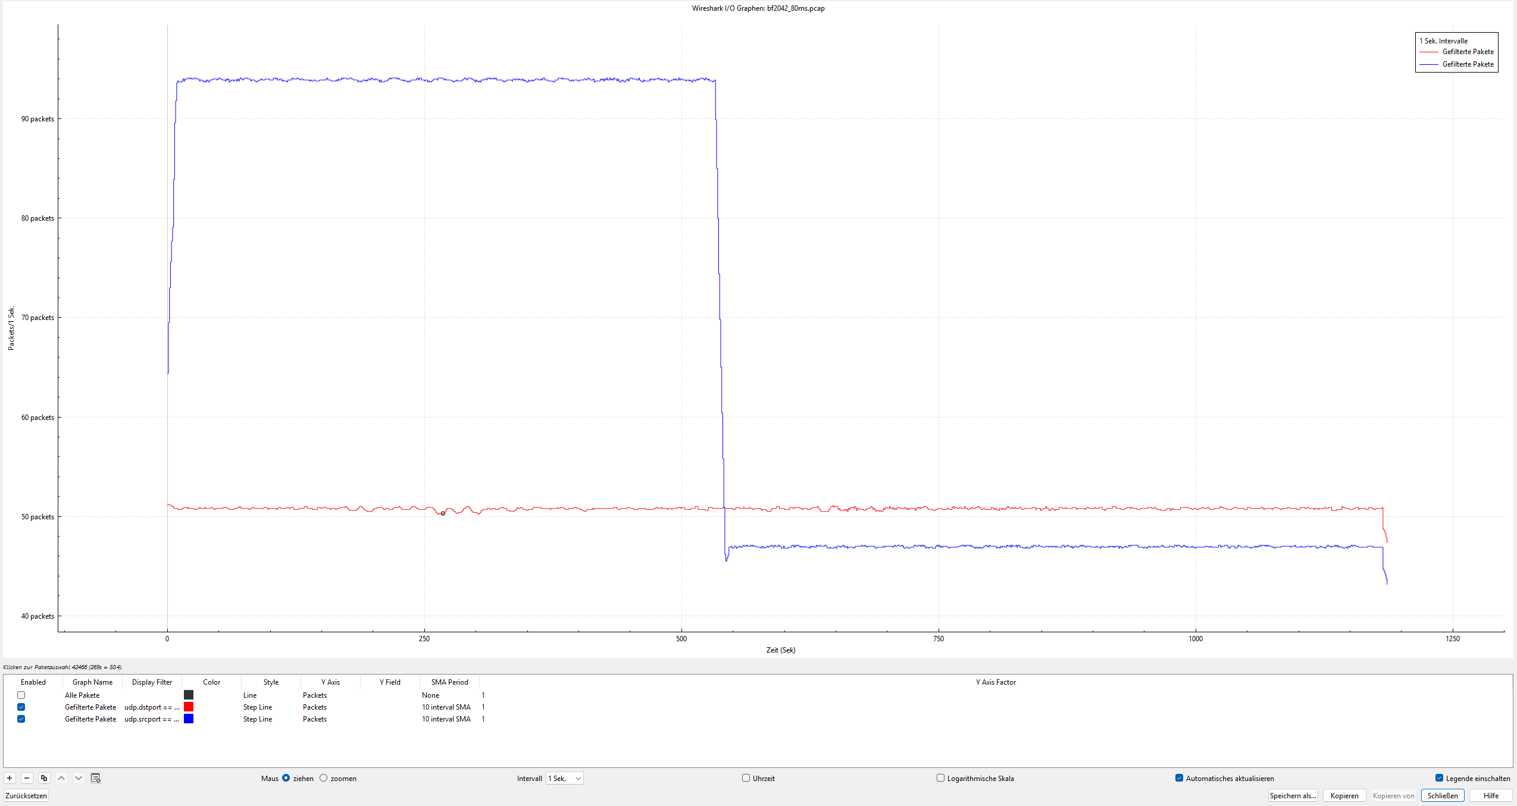This screenshot has width=1517, height=806.
Task: Click the Kopieren button
Action: tap(1344, 795)
